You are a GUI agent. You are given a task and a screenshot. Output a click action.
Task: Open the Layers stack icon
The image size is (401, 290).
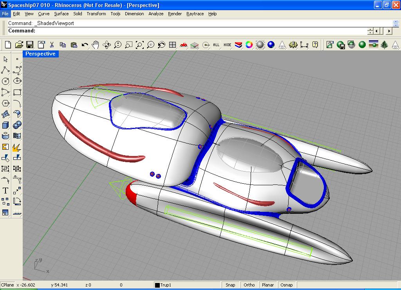coord(238,45)
